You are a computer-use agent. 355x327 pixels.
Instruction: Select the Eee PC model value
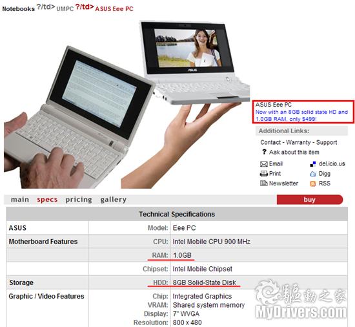[185, 227]
